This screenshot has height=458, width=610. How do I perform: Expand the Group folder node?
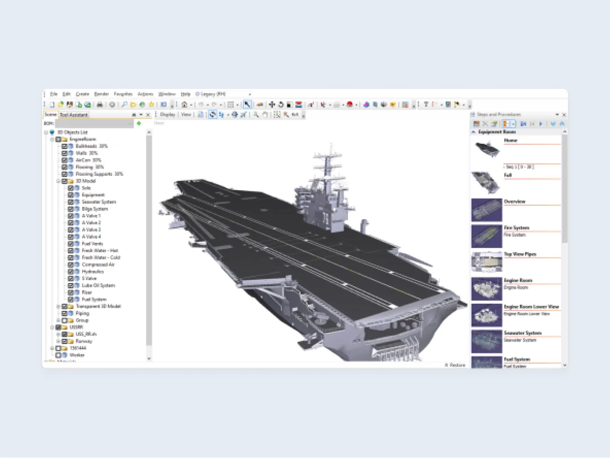pyautogui.click(x=58, y=320)
